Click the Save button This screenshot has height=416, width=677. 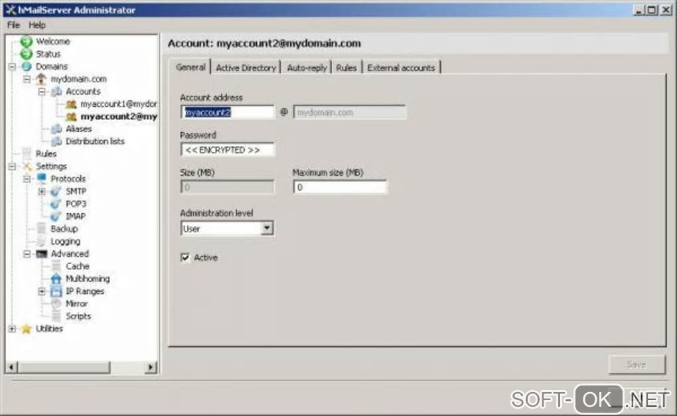[x=637, y=365]
